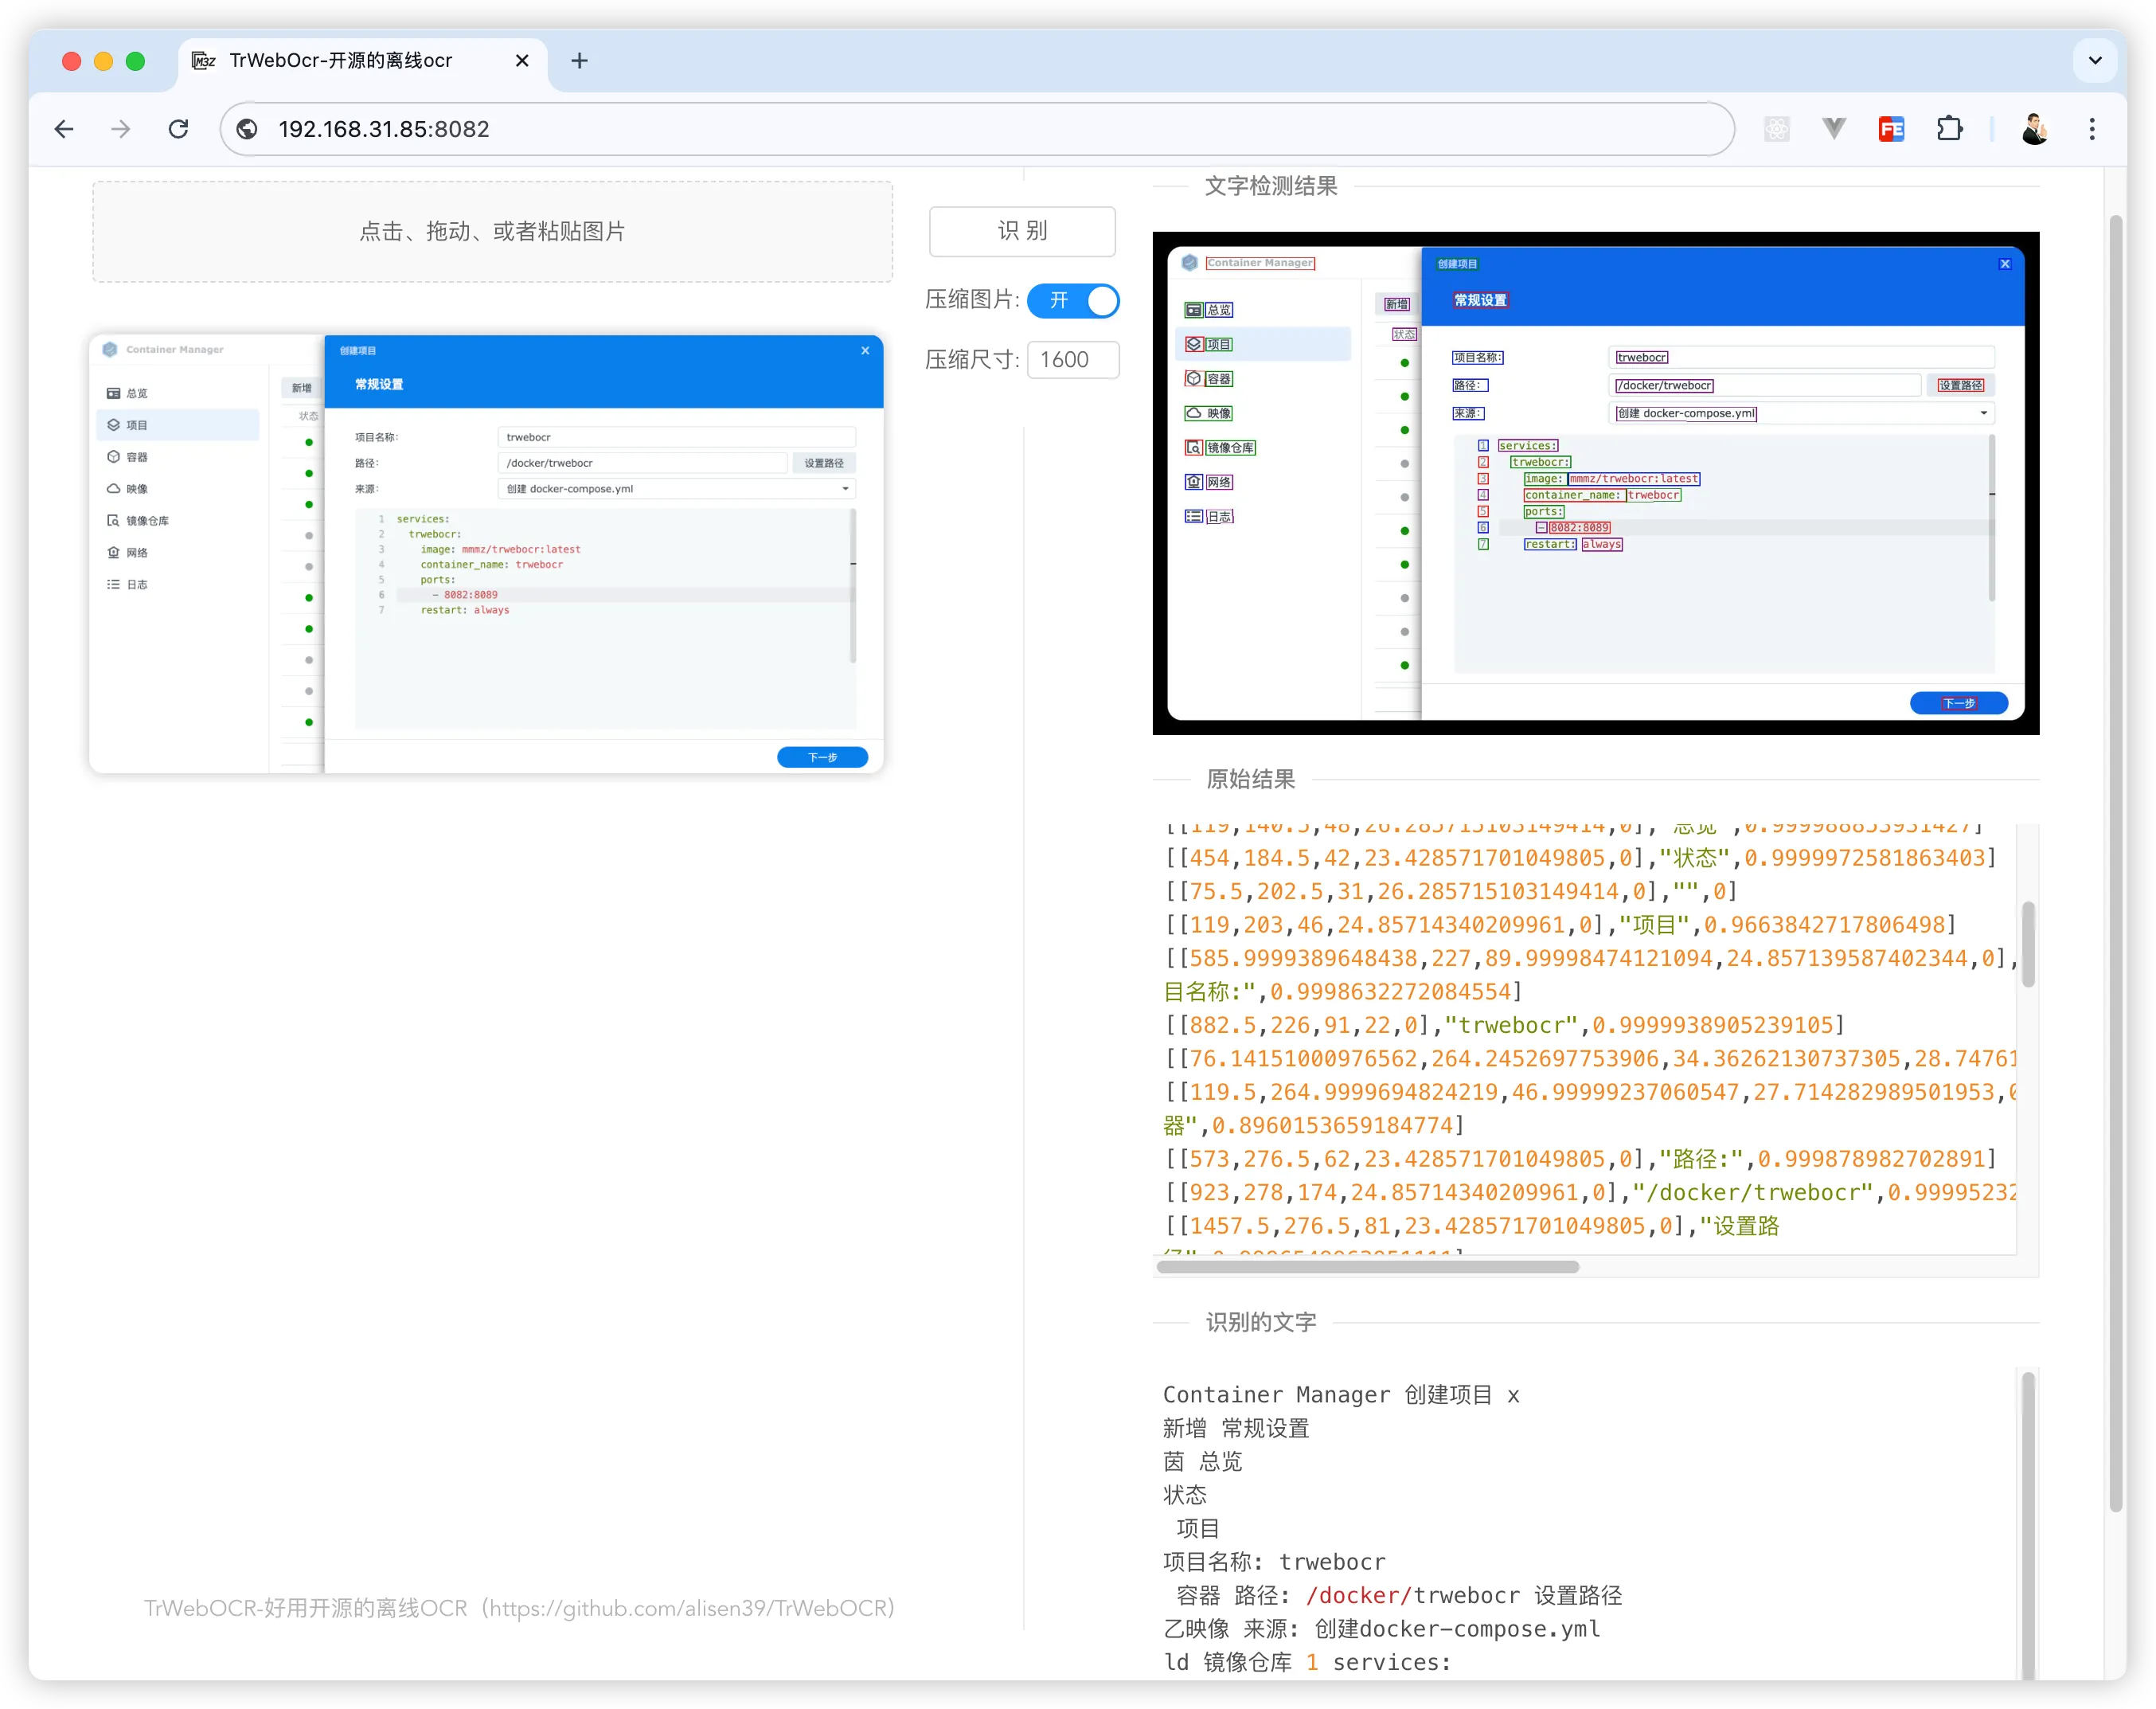Focus the address bar showing 192.168.31.85:8082
This screenshot has width=2156, height=1709.
(x=977, y=129)
